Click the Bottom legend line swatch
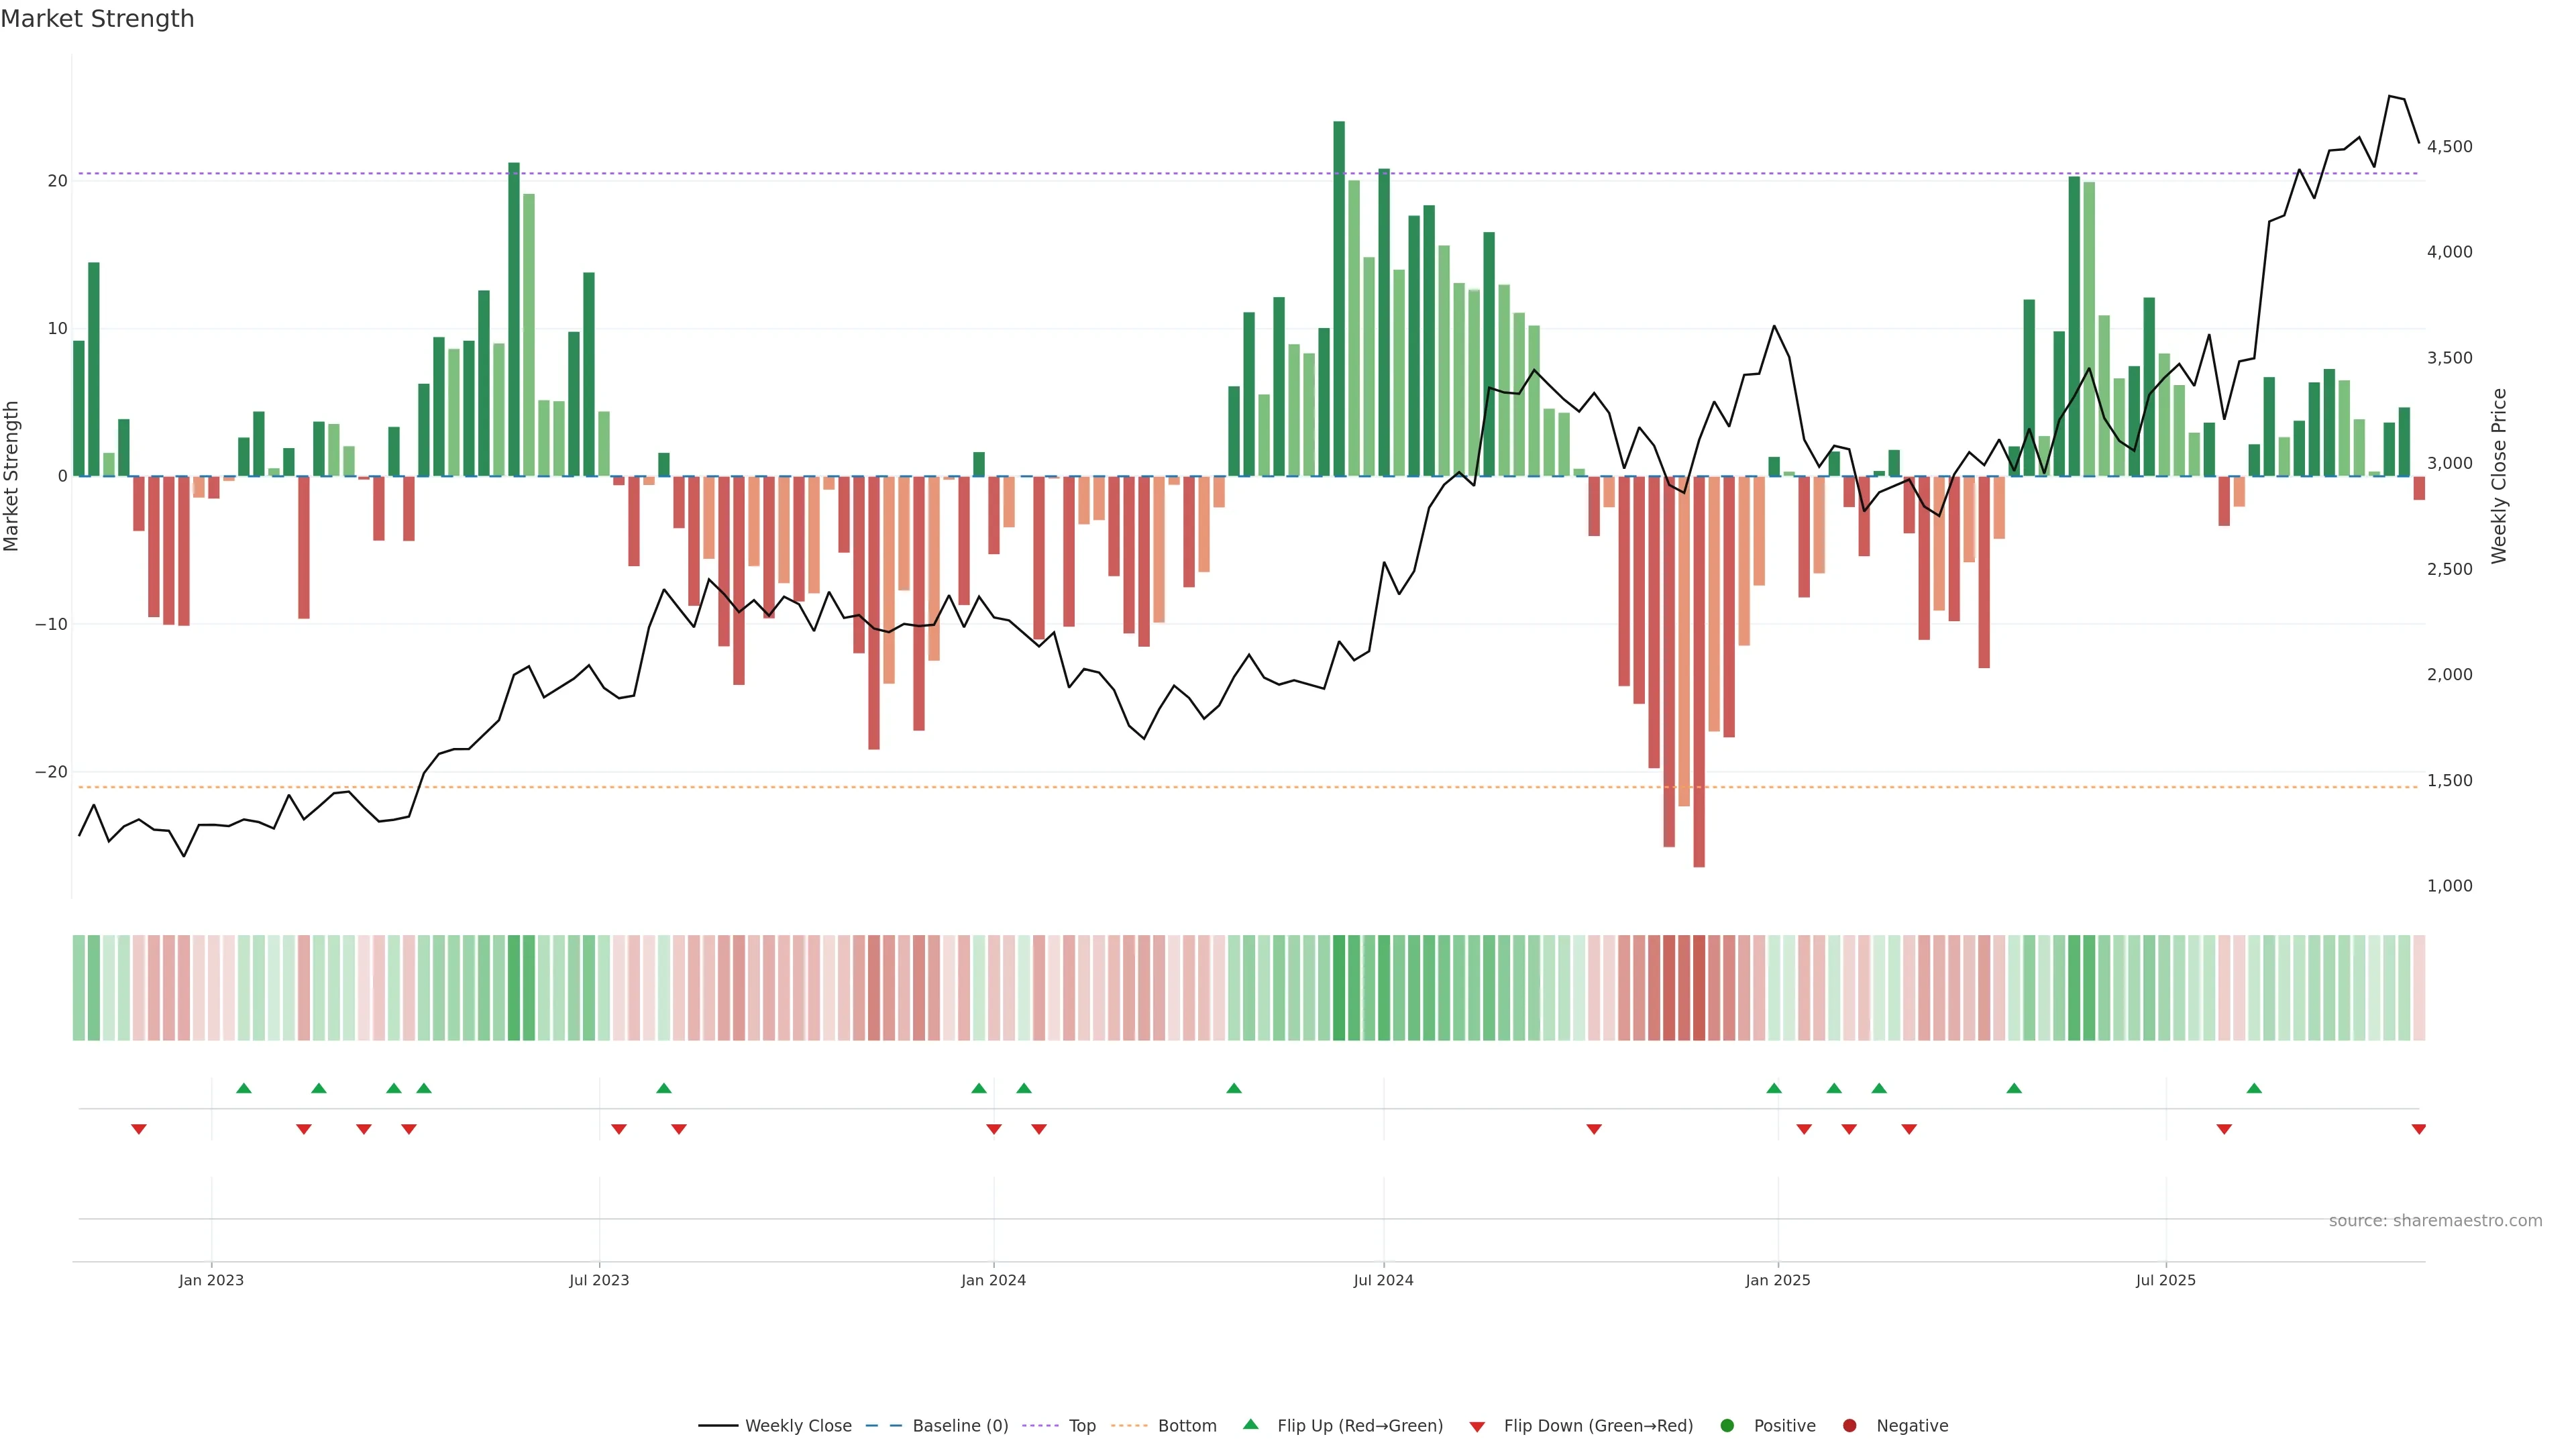The width and height of the screenshot is (2576, 1449). [1129, 1426]
